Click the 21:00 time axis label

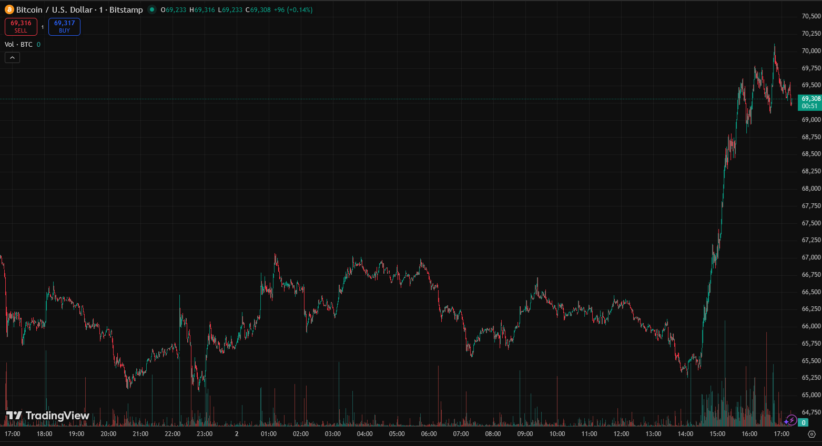click(141, 434)
